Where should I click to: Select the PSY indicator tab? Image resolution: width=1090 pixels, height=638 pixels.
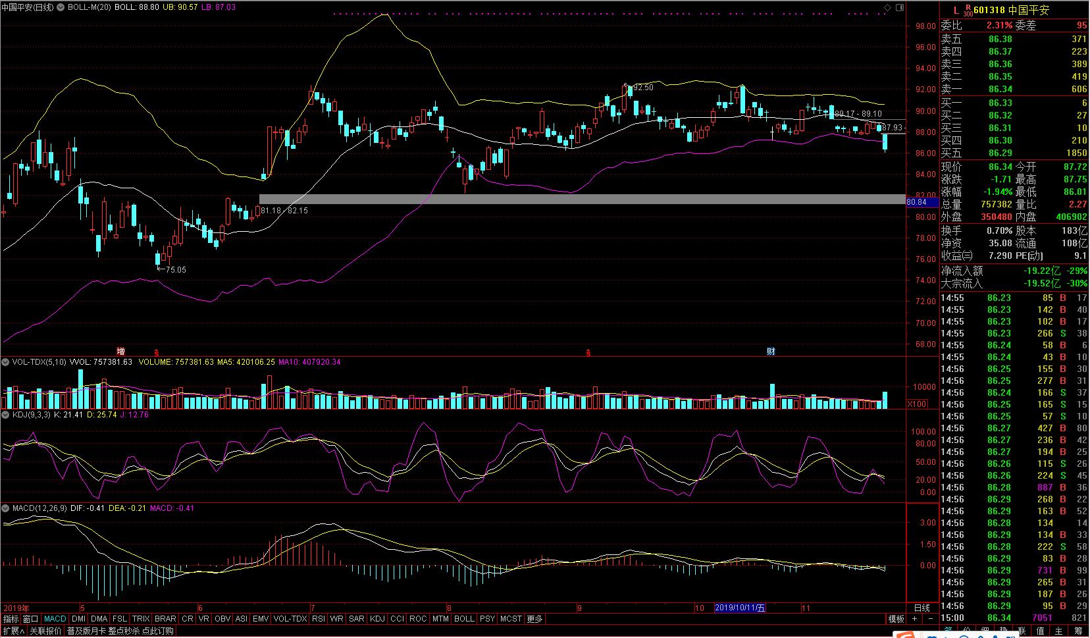[x=487, y=619]
